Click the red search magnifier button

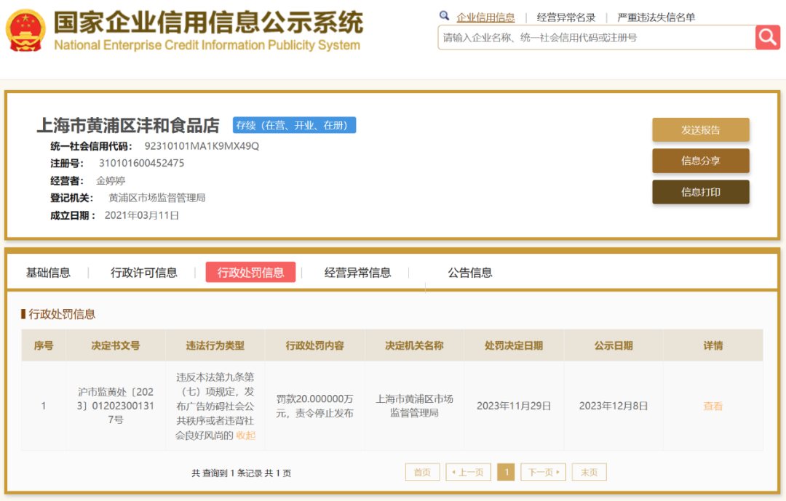pyautogui.click(x=768, y=37)
